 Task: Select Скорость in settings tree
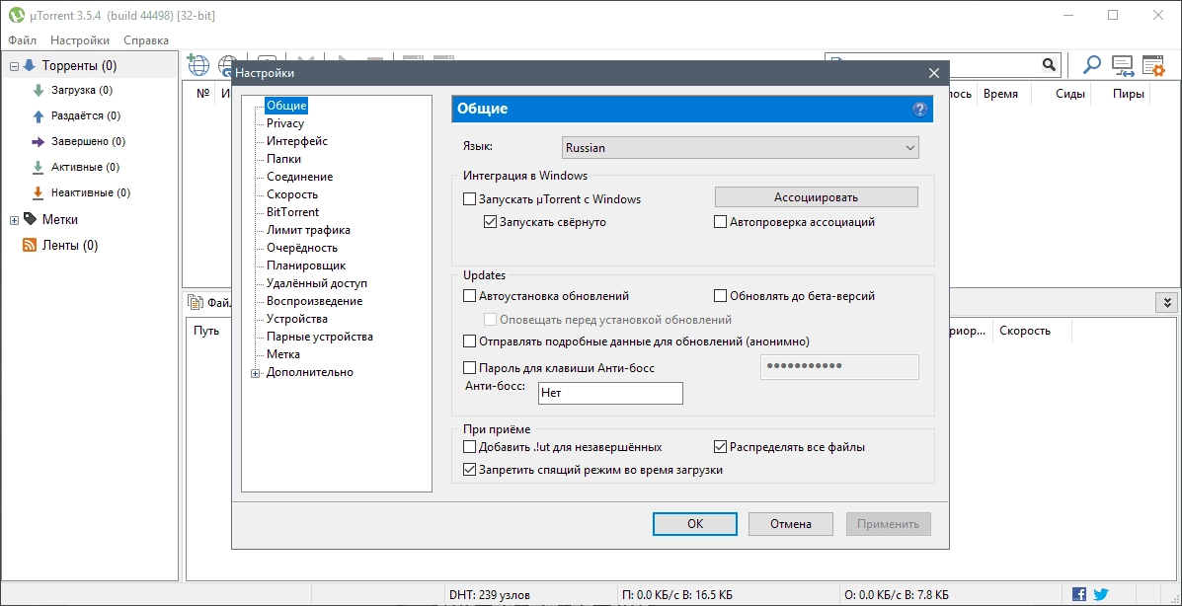point(291,194)
